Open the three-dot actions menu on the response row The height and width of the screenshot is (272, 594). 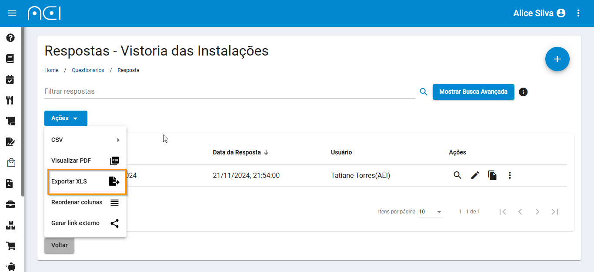[509, 175]
